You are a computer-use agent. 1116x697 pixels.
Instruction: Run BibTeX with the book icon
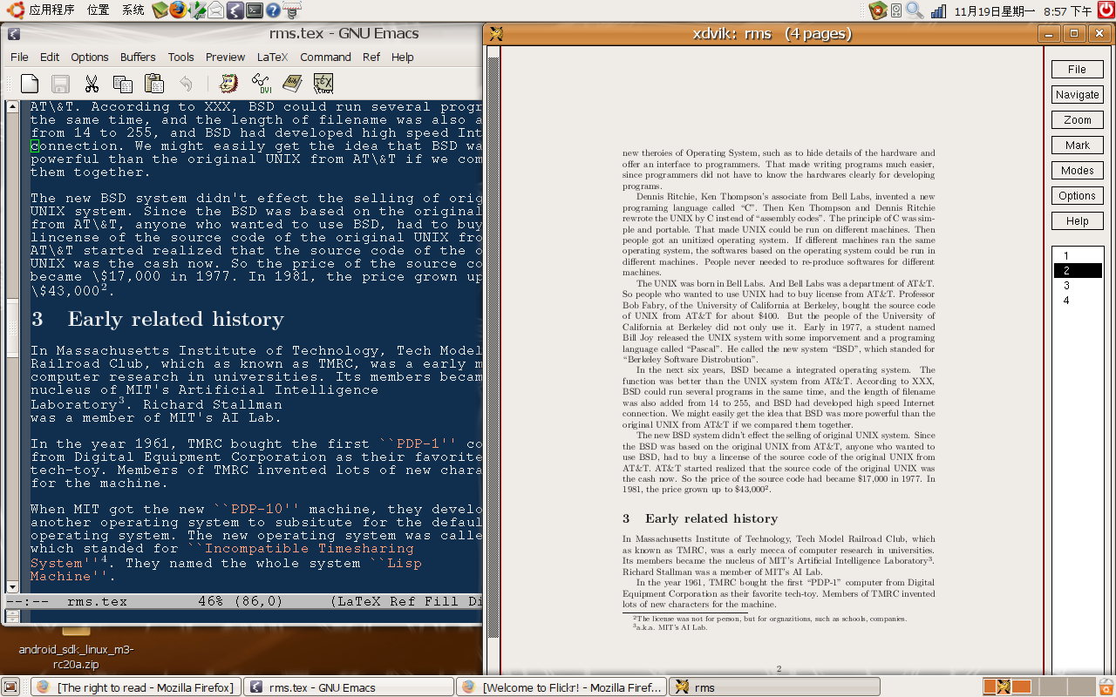click(292, 84)
